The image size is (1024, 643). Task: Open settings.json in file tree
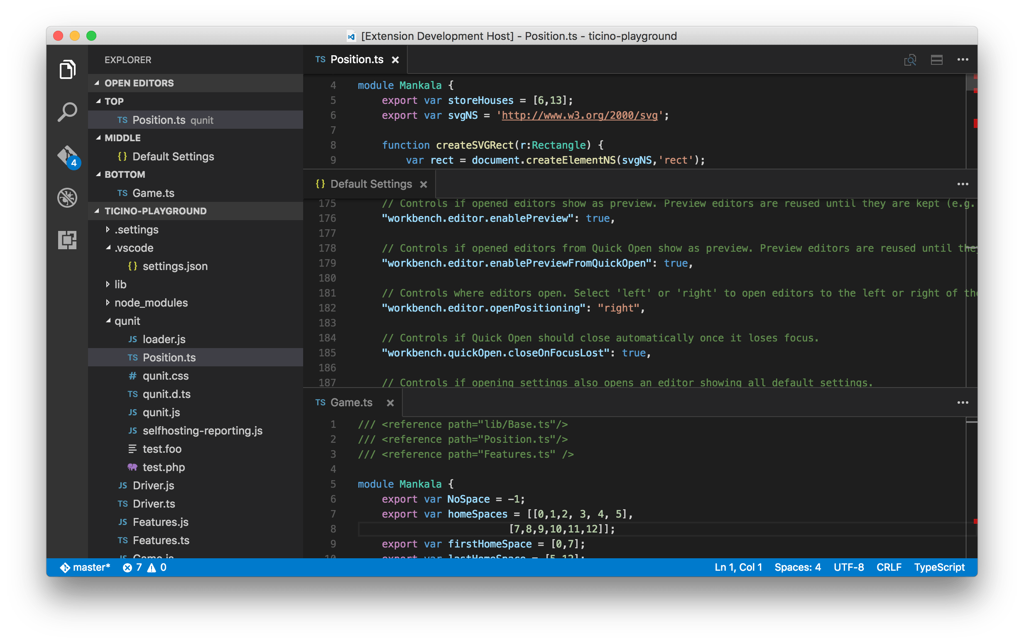[x=175, y=266]
